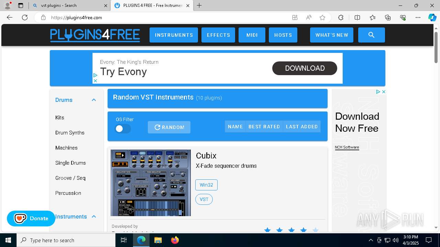Open the EFFECTS menu

click(x=218, y=35)
